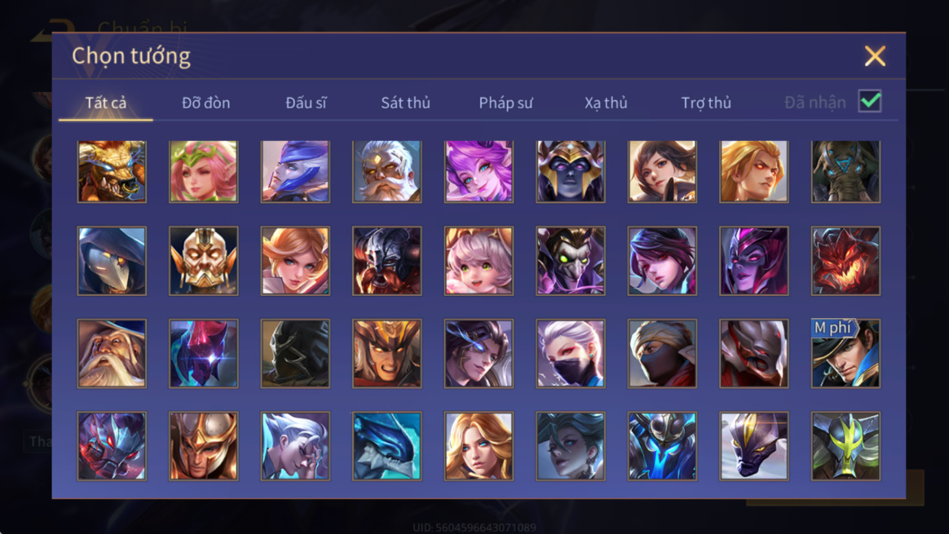The image size is (949, 534).
Task: Filter by the Xạ thủ tab
Action: 606,103
